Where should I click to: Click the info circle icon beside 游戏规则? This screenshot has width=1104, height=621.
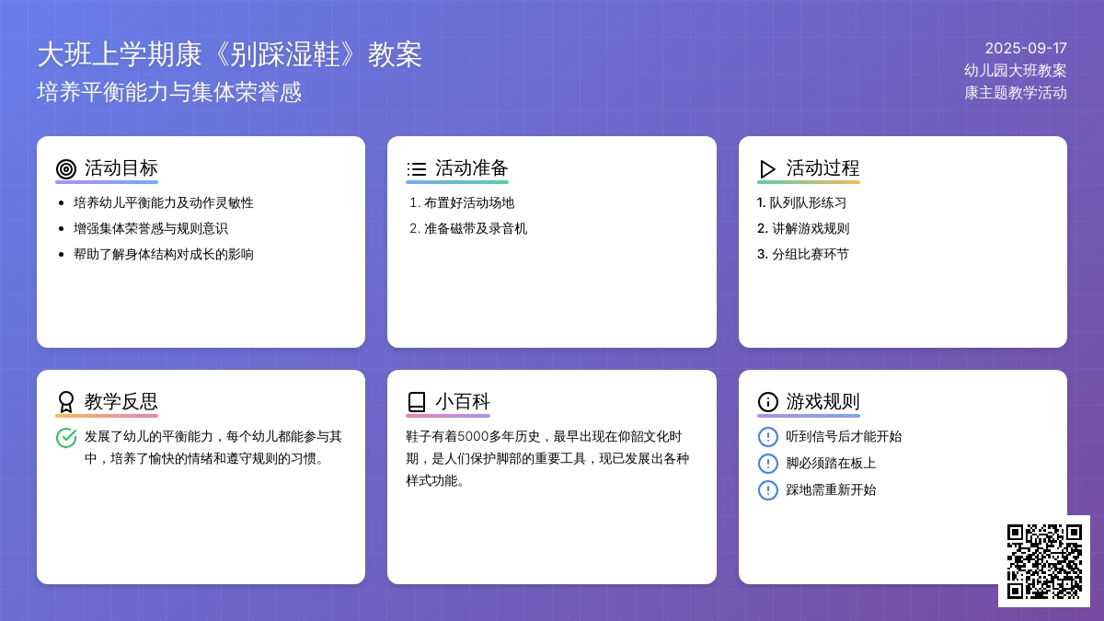point(767,402)
